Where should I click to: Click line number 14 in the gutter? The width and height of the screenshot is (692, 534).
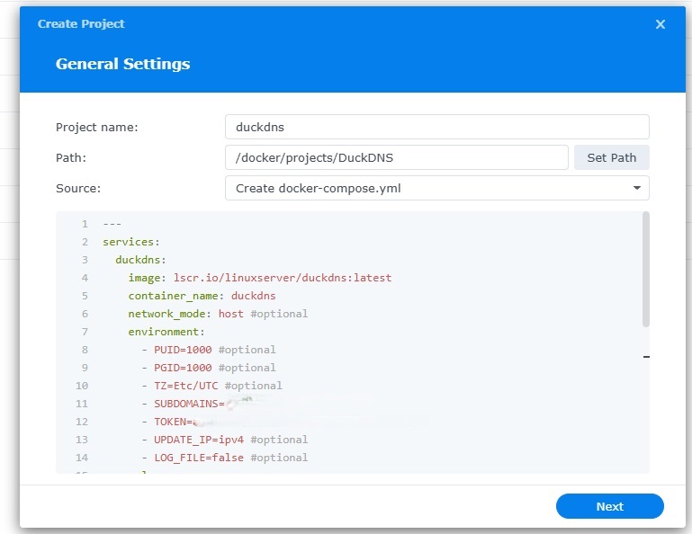[82, 458]
